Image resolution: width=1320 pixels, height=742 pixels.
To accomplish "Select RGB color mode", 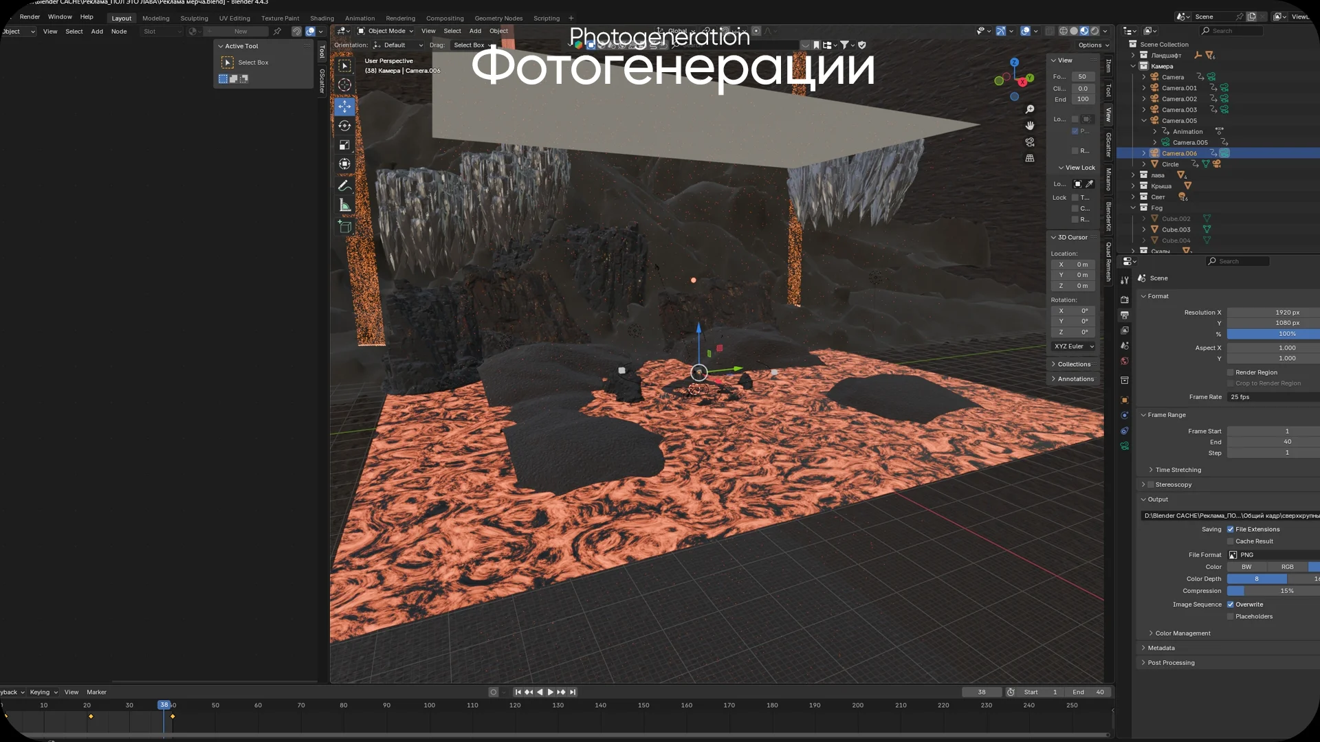I will (x=1288, y=567).
